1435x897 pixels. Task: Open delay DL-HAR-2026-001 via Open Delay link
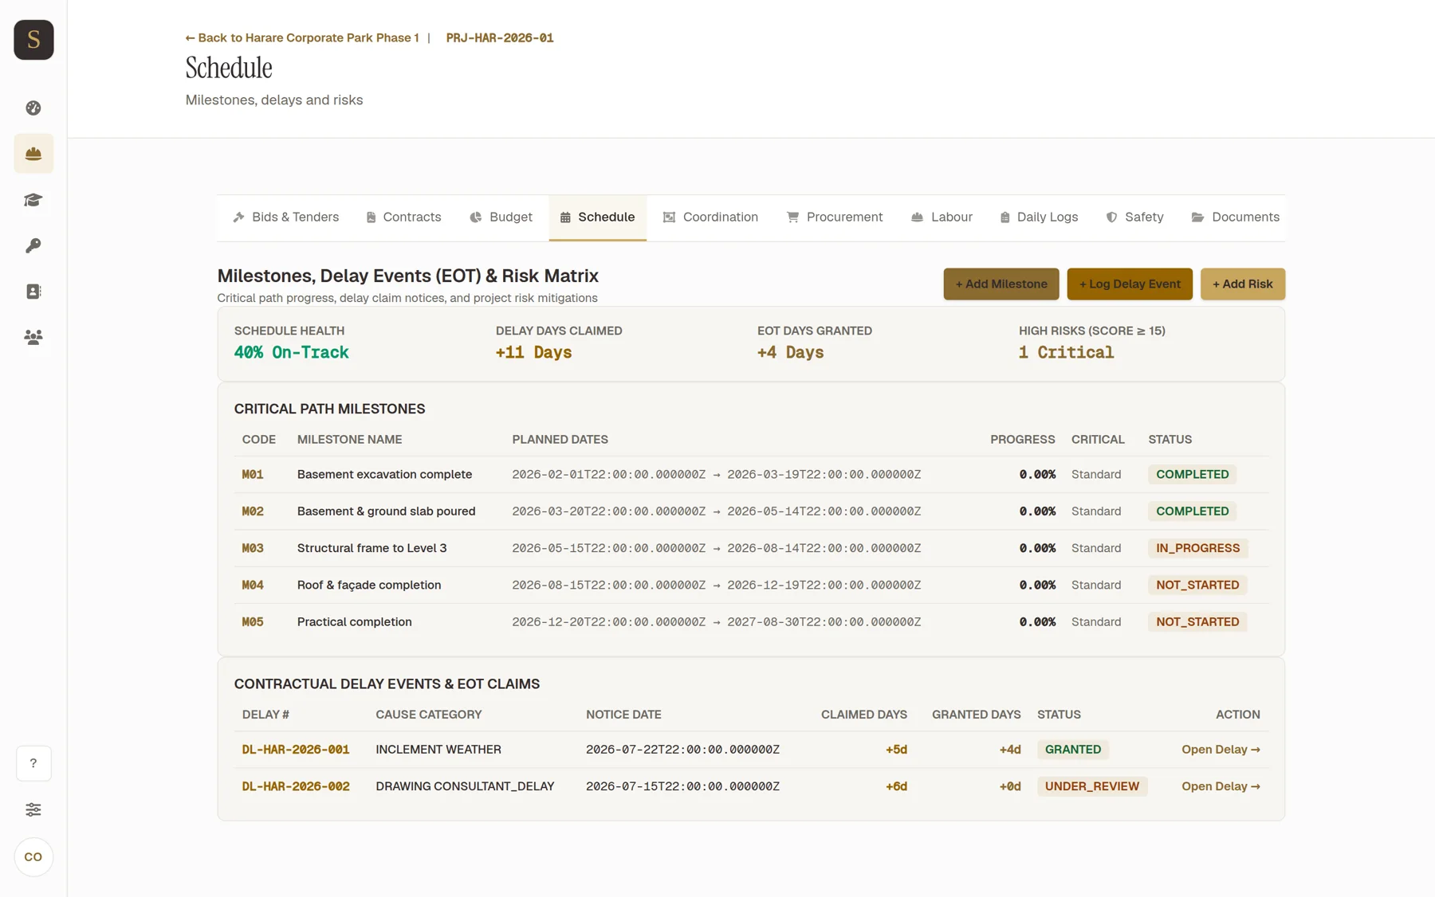[1221, 750]
